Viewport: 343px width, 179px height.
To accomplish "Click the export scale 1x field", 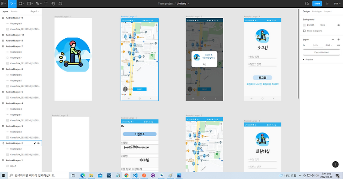I will pos(304,45).
